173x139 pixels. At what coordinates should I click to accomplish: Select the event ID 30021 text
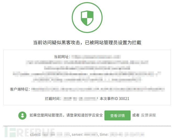(114, 98)
